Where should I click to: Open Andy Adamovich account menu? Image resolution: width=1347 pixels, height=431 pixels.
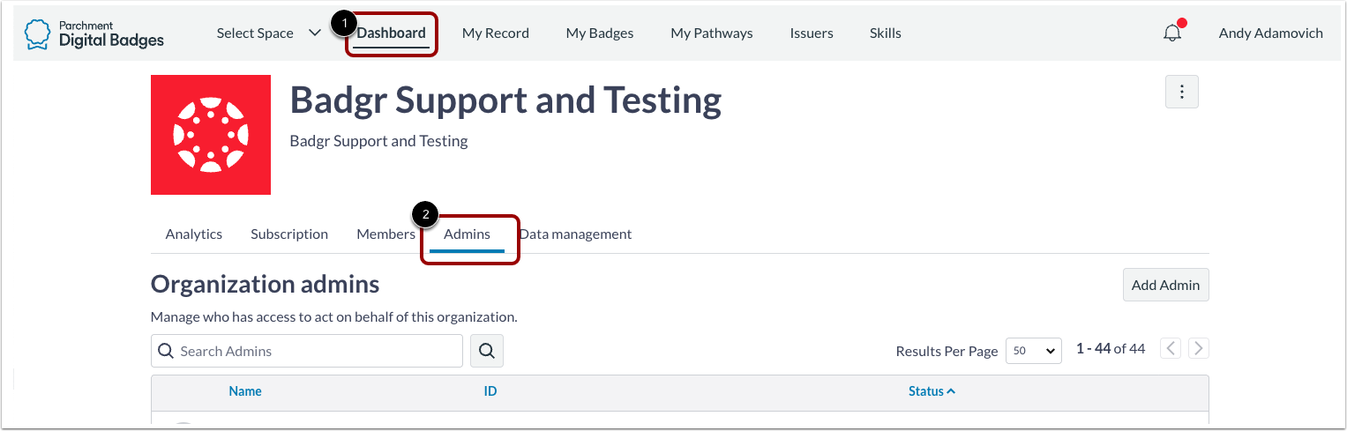(x=1270, y=33)
